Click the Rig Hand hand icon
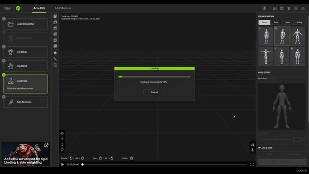 (11, 66)
